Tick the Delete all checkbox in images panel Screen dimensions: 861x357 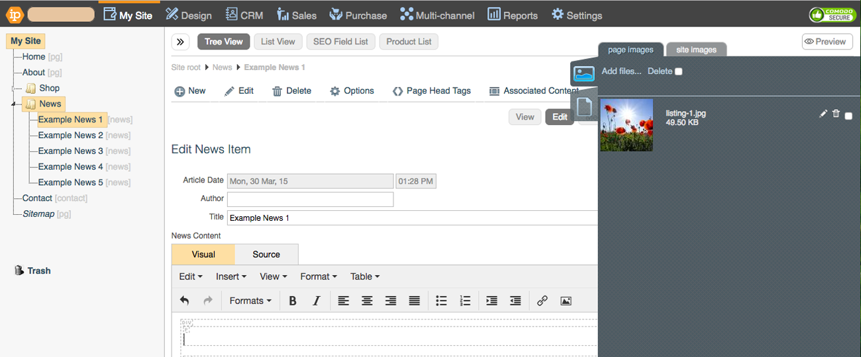point(678,71)
